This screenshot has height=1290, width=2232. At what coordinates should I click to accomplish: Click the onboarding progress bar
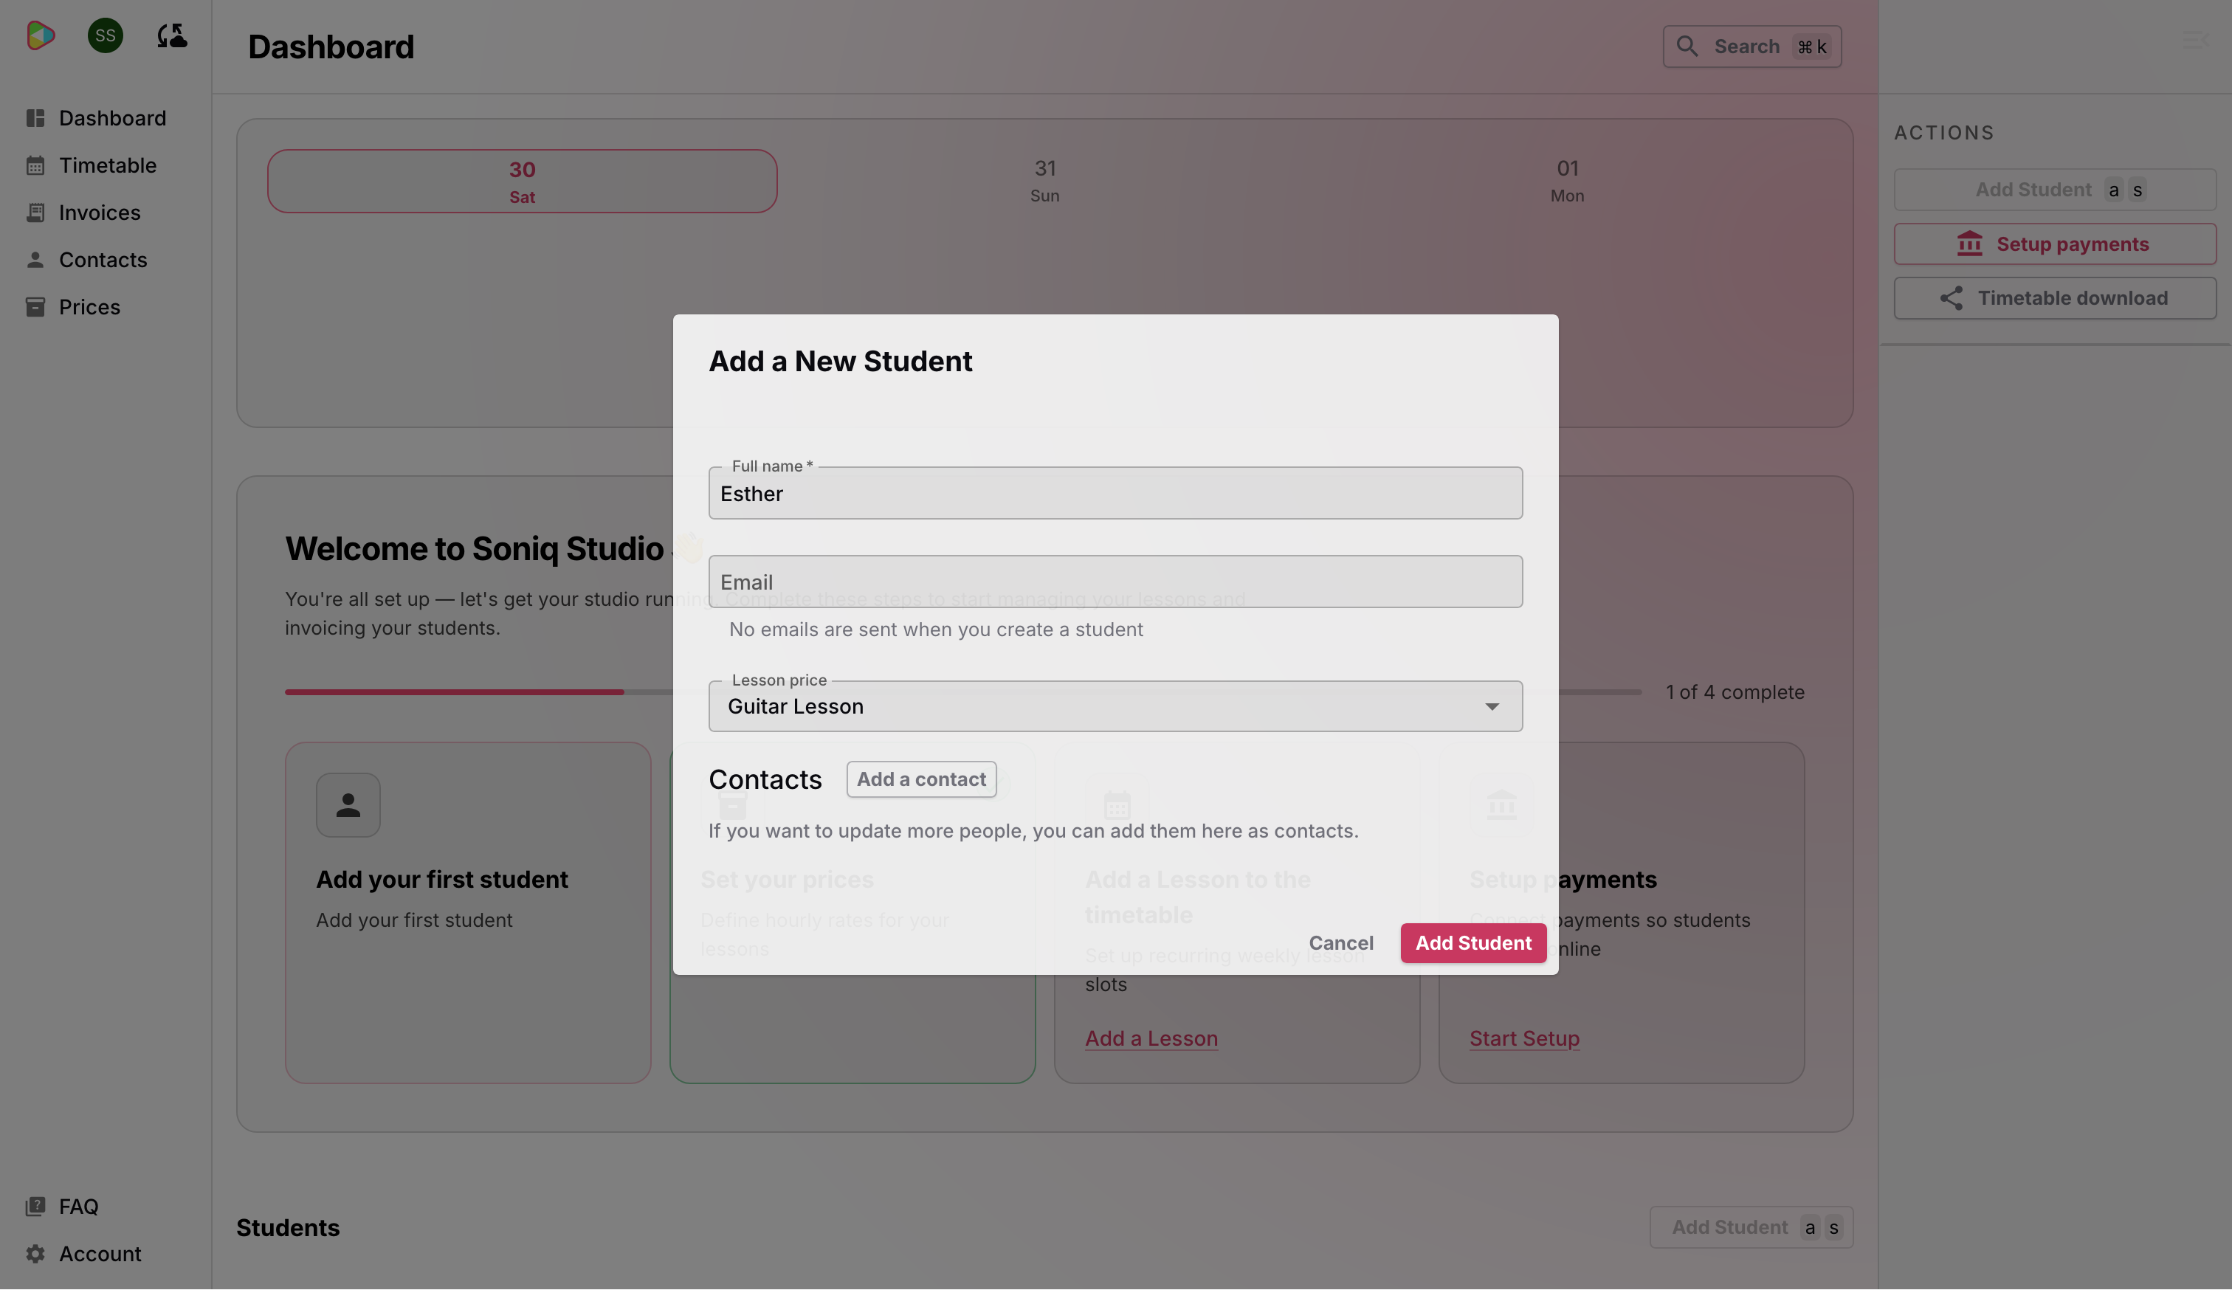point(962,692)
